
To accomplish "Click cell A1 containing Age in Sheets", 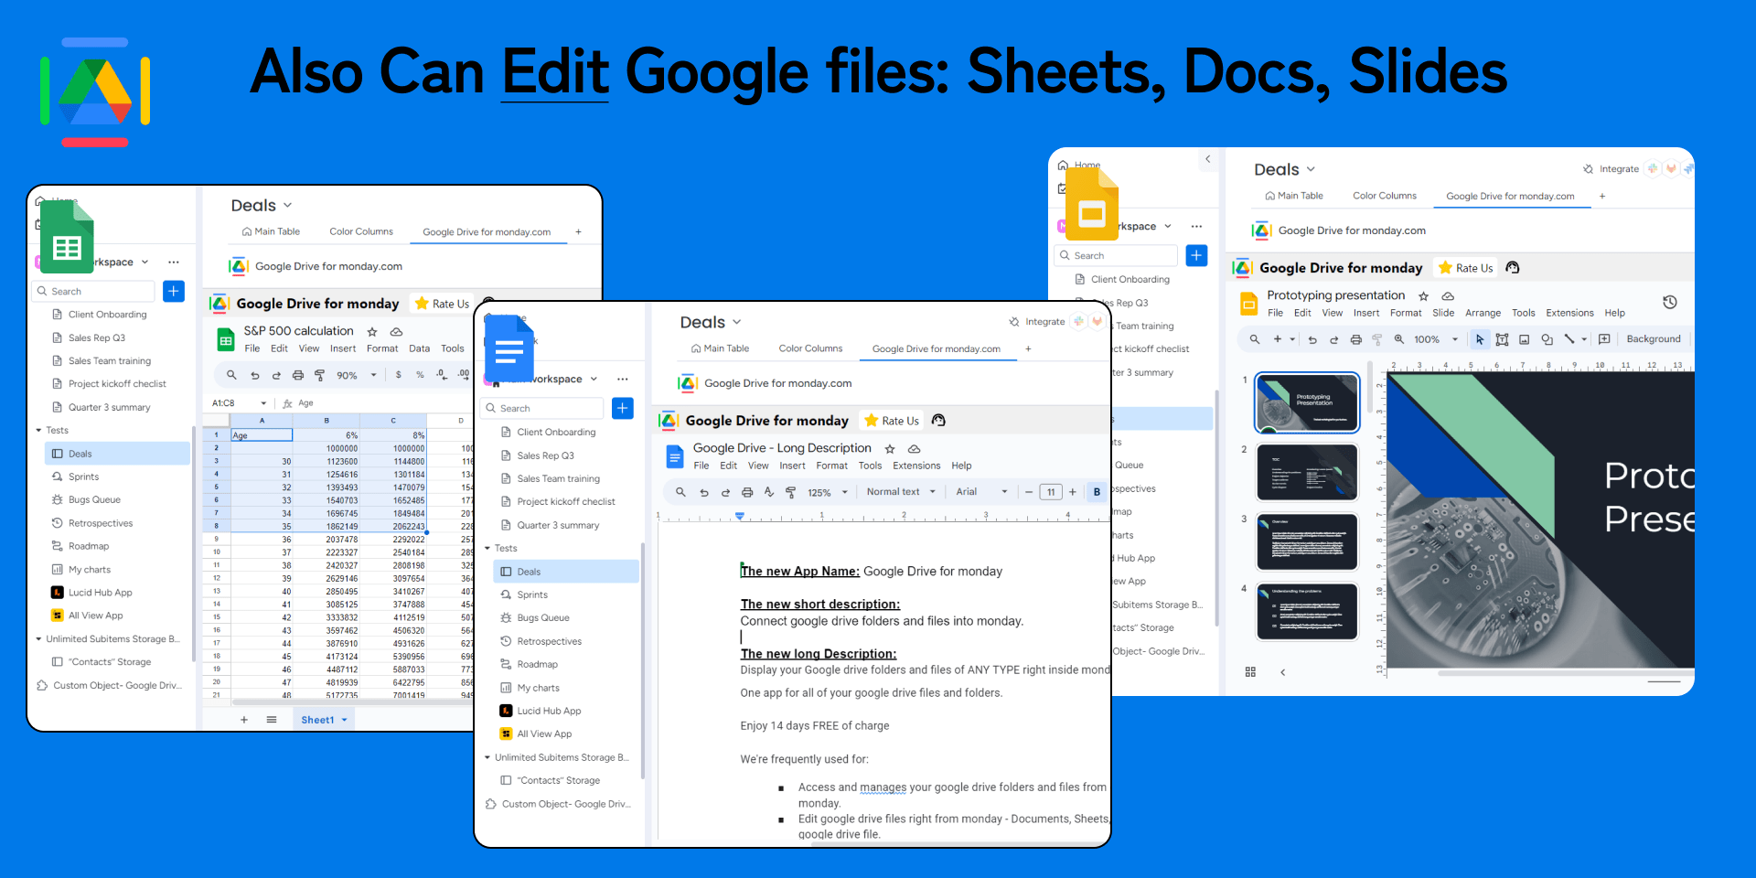I will (x=262, y=435).
